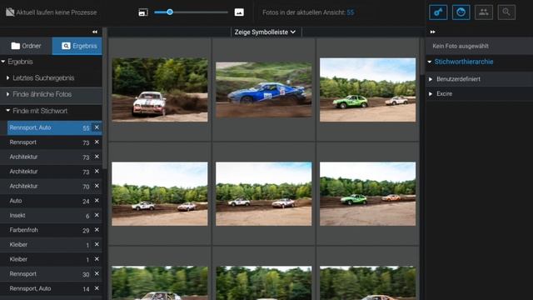533x300 pixels.
Task: Remove the Rennsport 73 search entry
Action: tap(97, 142)
